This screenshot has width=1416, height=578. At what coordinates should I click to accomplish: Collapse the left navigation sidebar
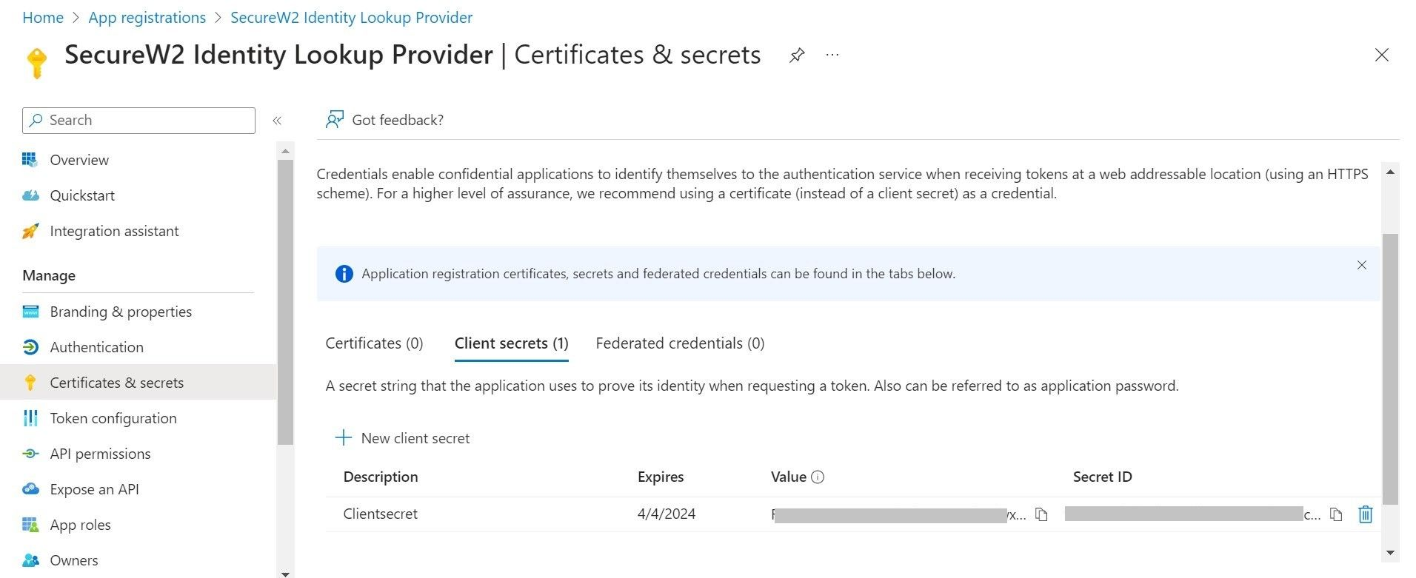click(277, 121)
